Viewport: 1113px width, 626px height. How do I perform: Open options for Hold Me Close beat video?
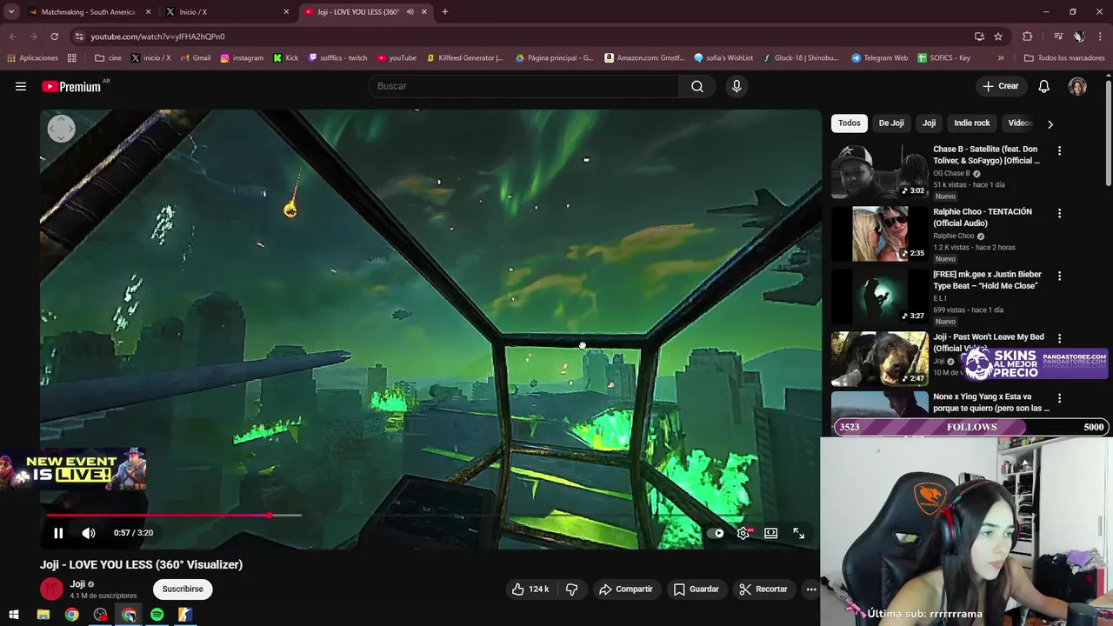(1059, 276)
